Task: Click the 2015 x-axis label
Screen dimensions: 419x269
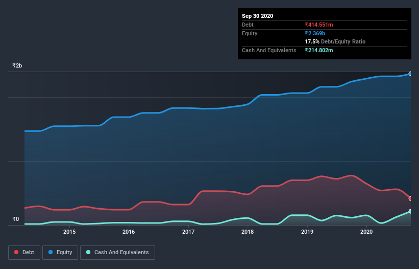Action: pos(69,232)
